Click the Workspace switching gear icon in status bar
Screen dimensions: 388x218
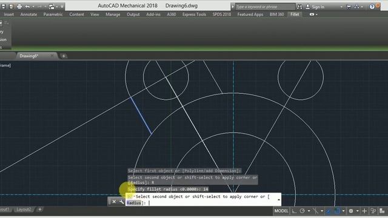tap(351, 211)
